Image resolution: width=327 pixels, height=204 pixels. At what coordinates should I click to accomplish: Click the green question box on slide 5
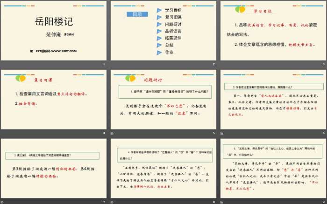click(164, 93)
